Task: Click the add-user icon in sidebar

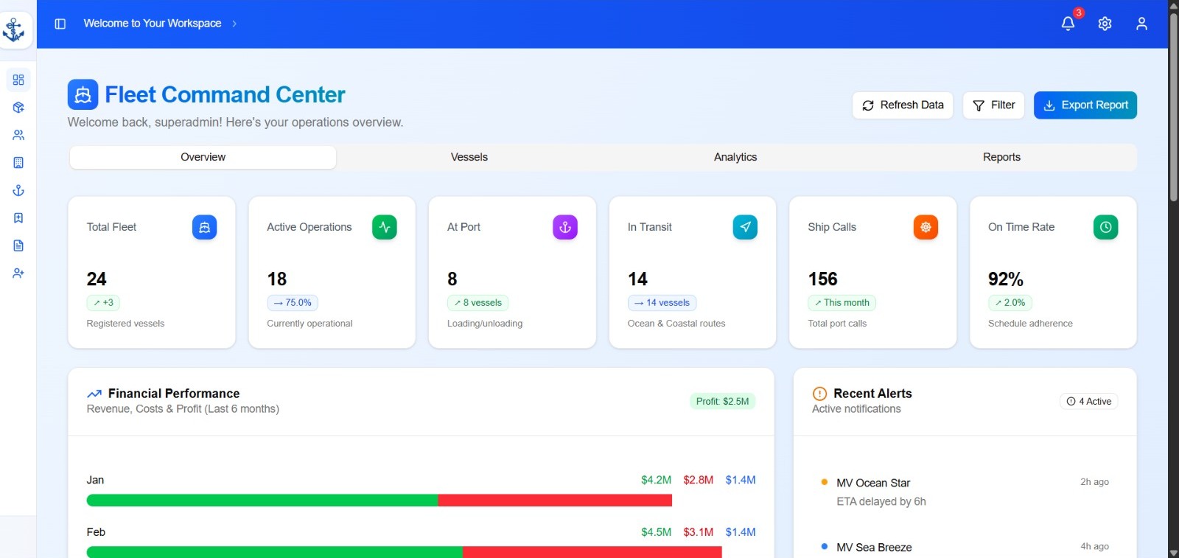Action: click(x=18, y=273)
